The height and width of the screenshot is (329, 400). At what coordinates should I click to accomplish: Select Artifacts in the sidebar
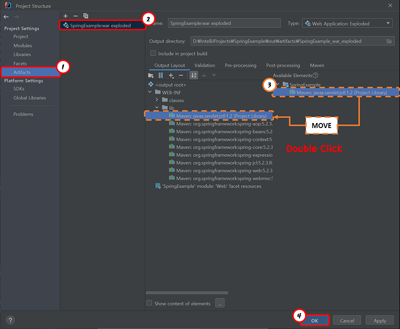30,72
